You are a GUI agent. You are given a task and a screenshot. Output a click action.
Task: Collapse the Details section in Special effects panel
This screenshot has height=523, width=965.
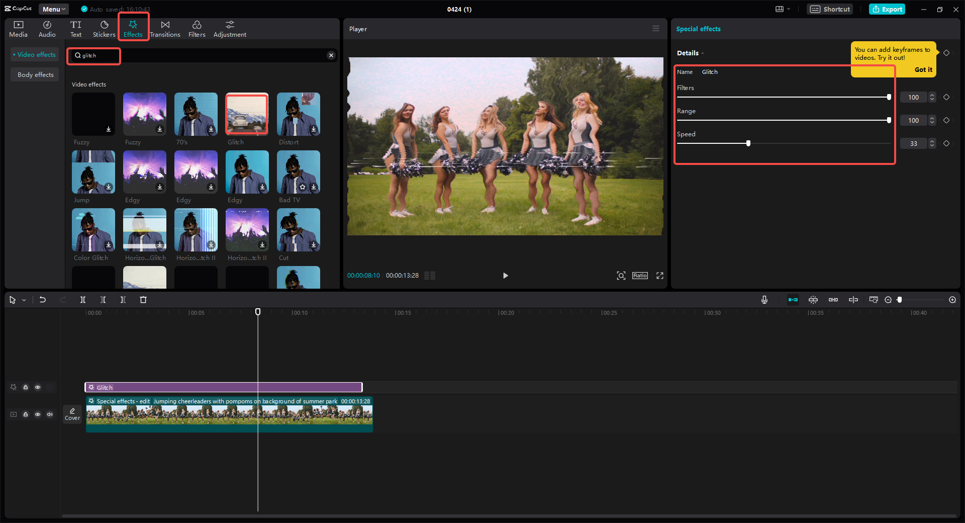point(702,53)
